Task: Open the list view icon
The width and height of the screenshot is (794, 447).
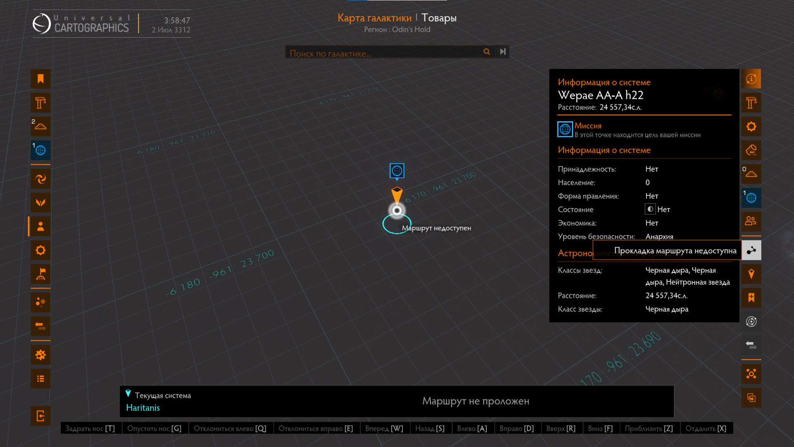Action: 41,379
